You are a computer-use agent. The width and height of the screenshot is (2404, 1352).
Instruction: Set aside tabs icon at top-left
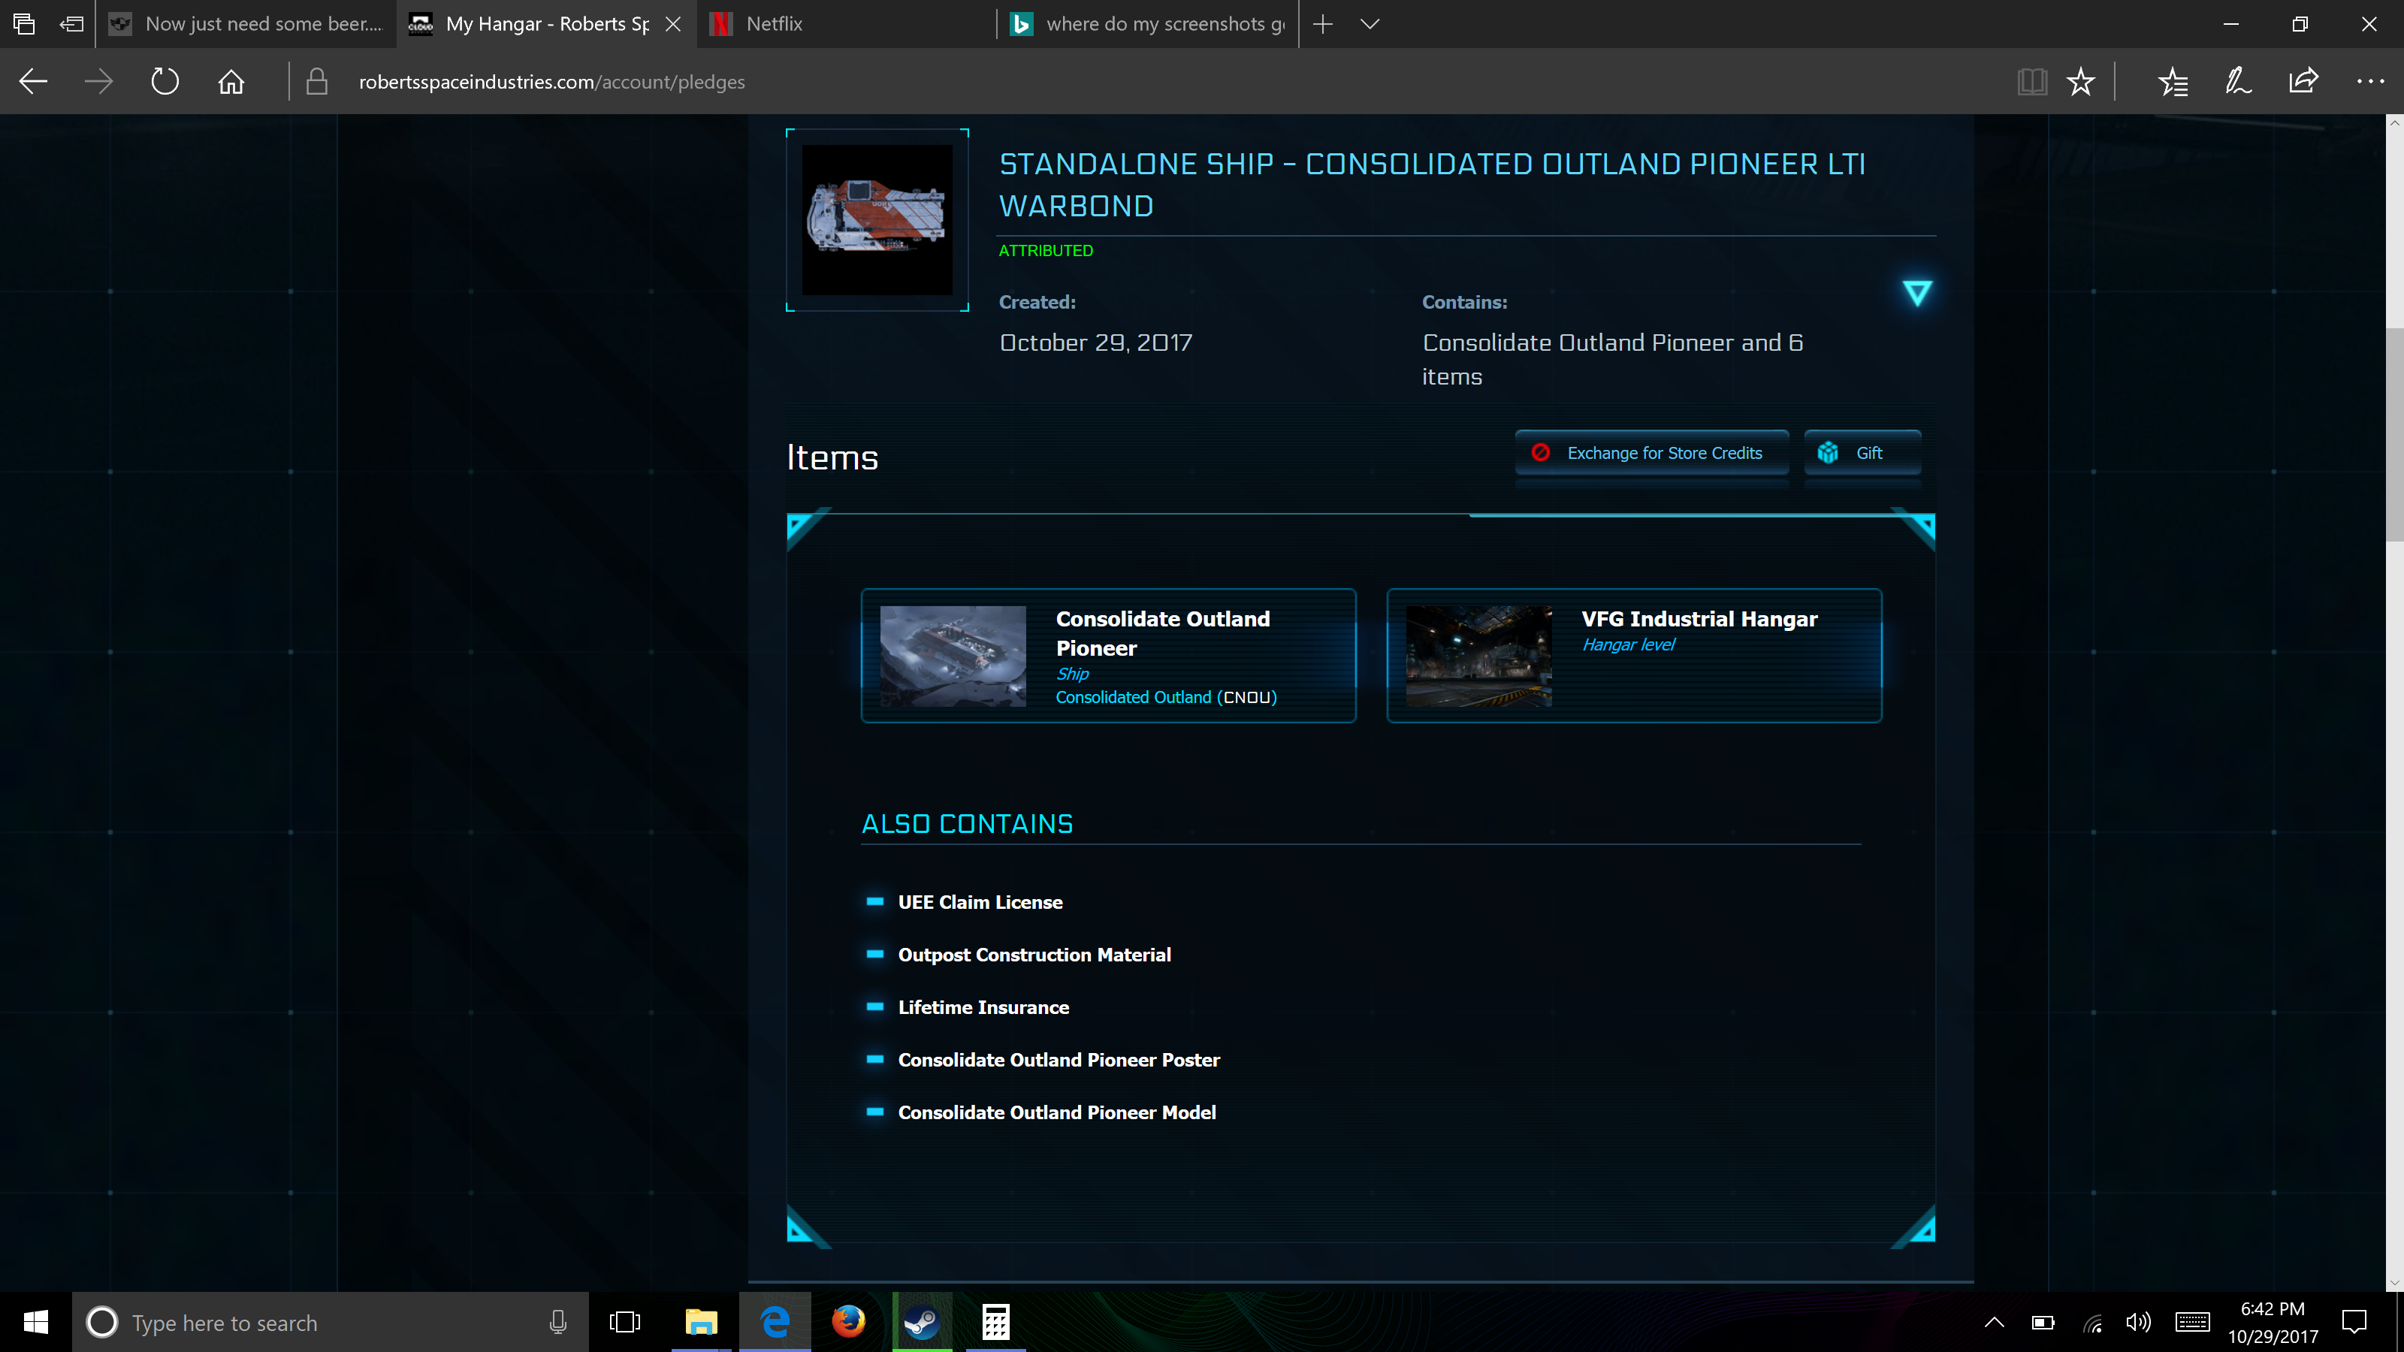pyautogui.click(x=71, y=24)
